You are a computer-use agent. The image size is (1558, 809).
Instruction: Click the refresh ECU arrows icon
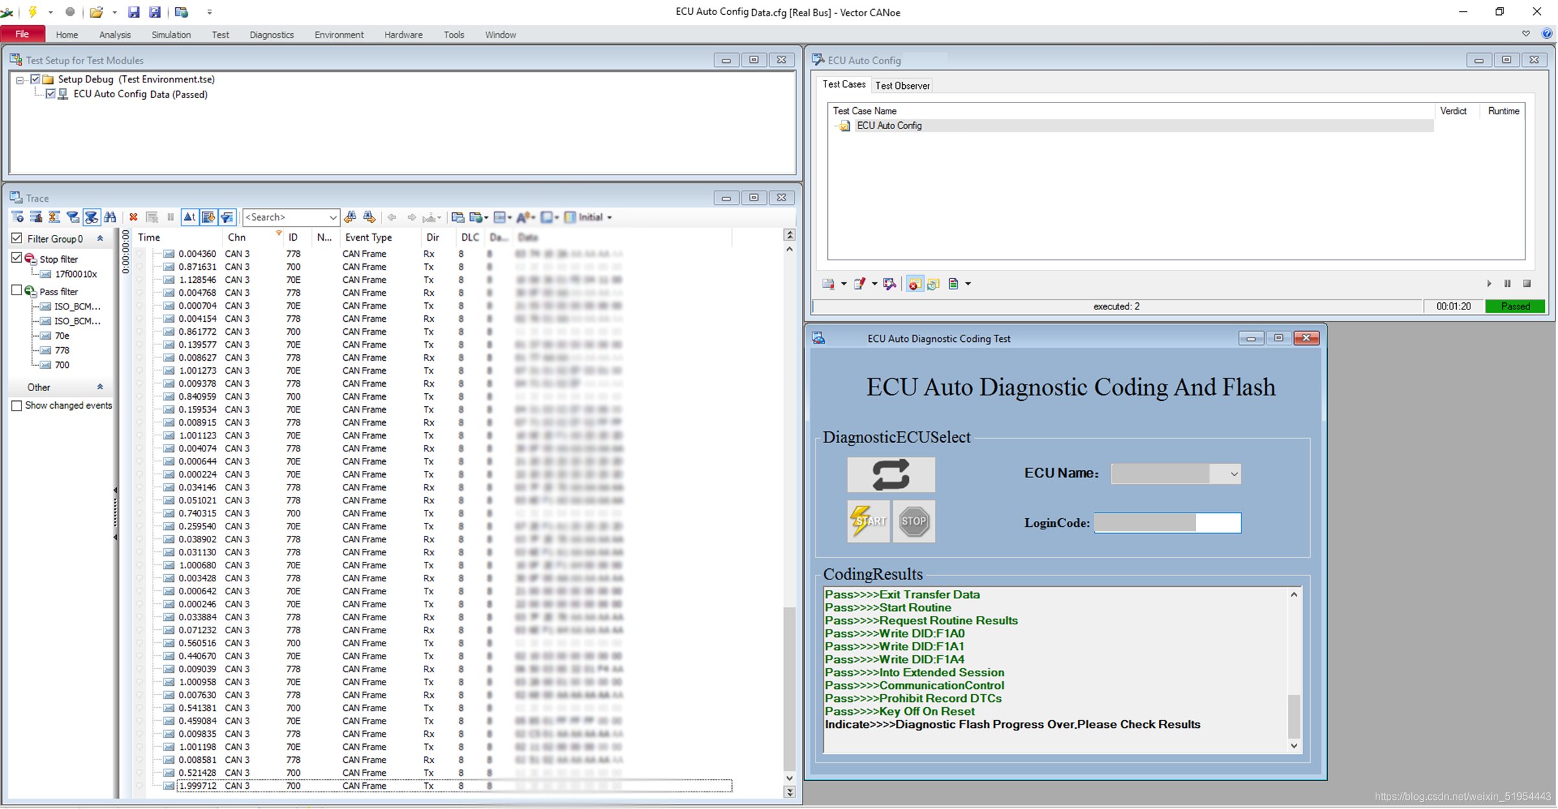891,474
